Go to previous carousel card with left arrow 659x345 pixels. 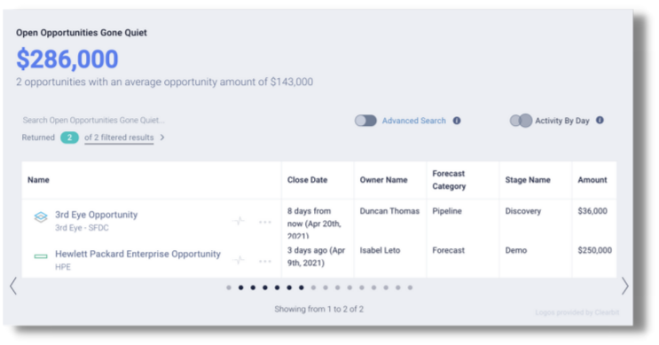coord(13,286)
